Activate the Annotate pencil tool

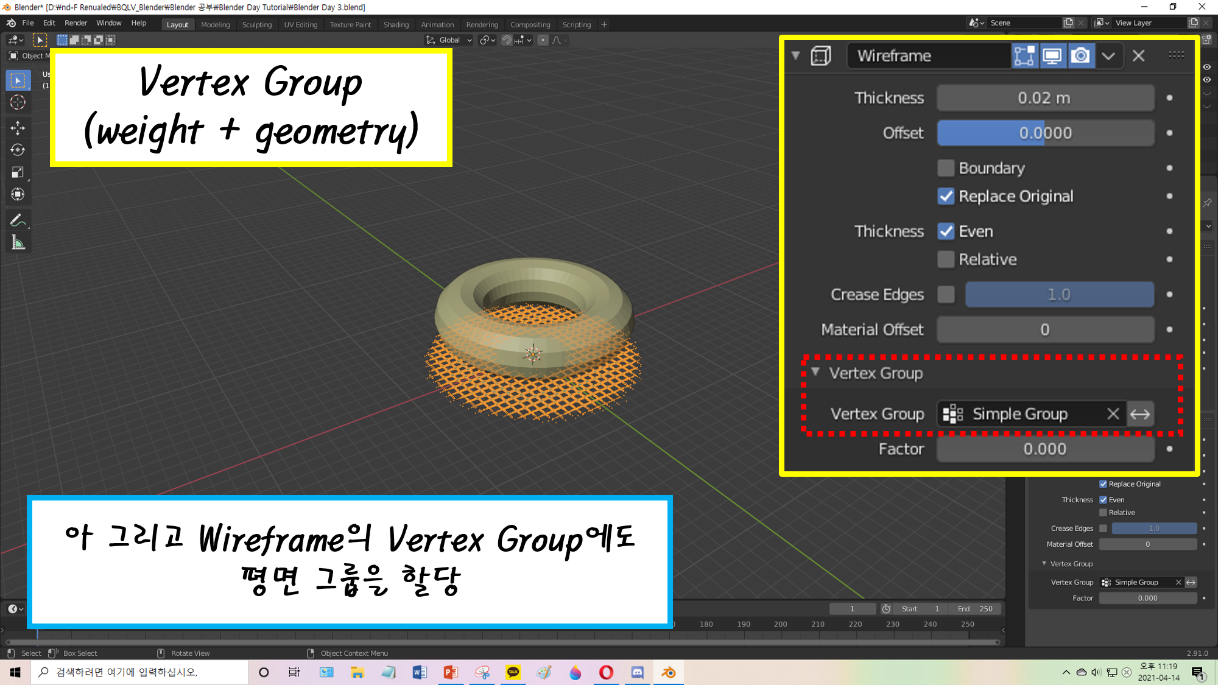click(18, 220)
